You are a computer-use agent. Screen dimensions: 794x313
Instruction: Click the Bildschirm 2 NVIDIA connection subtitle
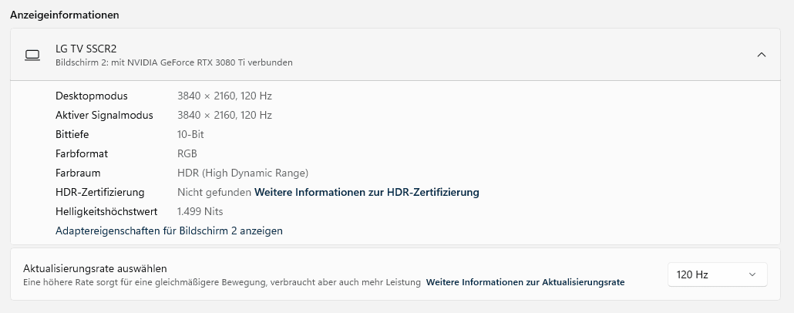coord(173,62)
